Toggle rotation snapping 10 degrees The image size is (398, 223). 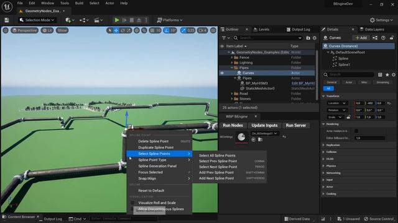[170, 30]
